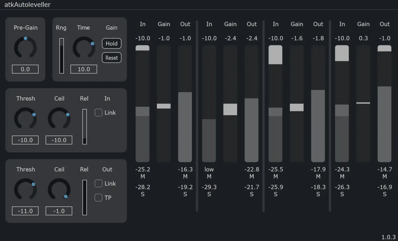The height and width of the screenshot is (241, 398).
Task: Click the Rng vertical slider
Action: coord(61,56)
